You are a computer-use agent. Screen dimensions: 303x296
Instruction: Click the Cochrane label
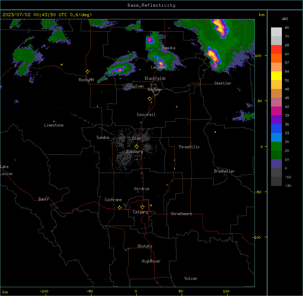(x=113, y=200)
